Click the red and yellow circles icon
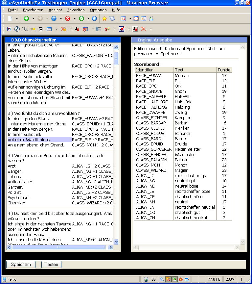The width and height of the screenshot is (252, 284). [107, 29]
